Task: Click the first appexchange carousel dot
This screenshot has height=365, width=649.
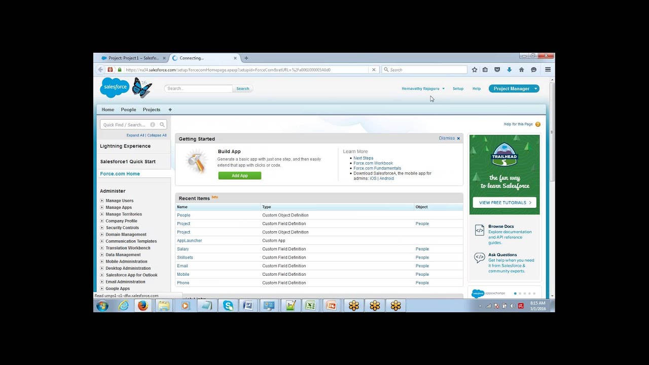Action: 515,294
